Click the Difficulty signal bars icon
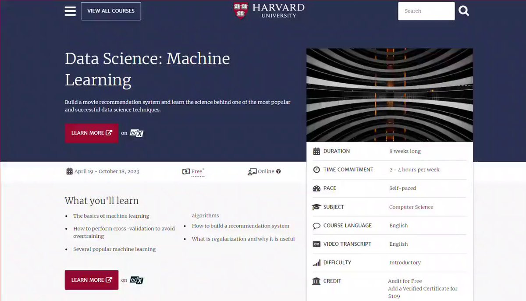 316,262
